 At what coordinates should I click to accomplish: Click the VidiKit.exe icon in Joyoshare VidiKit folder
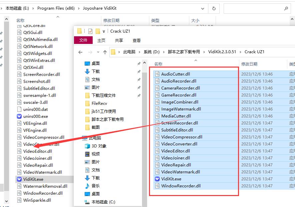[x=19, y=179]
